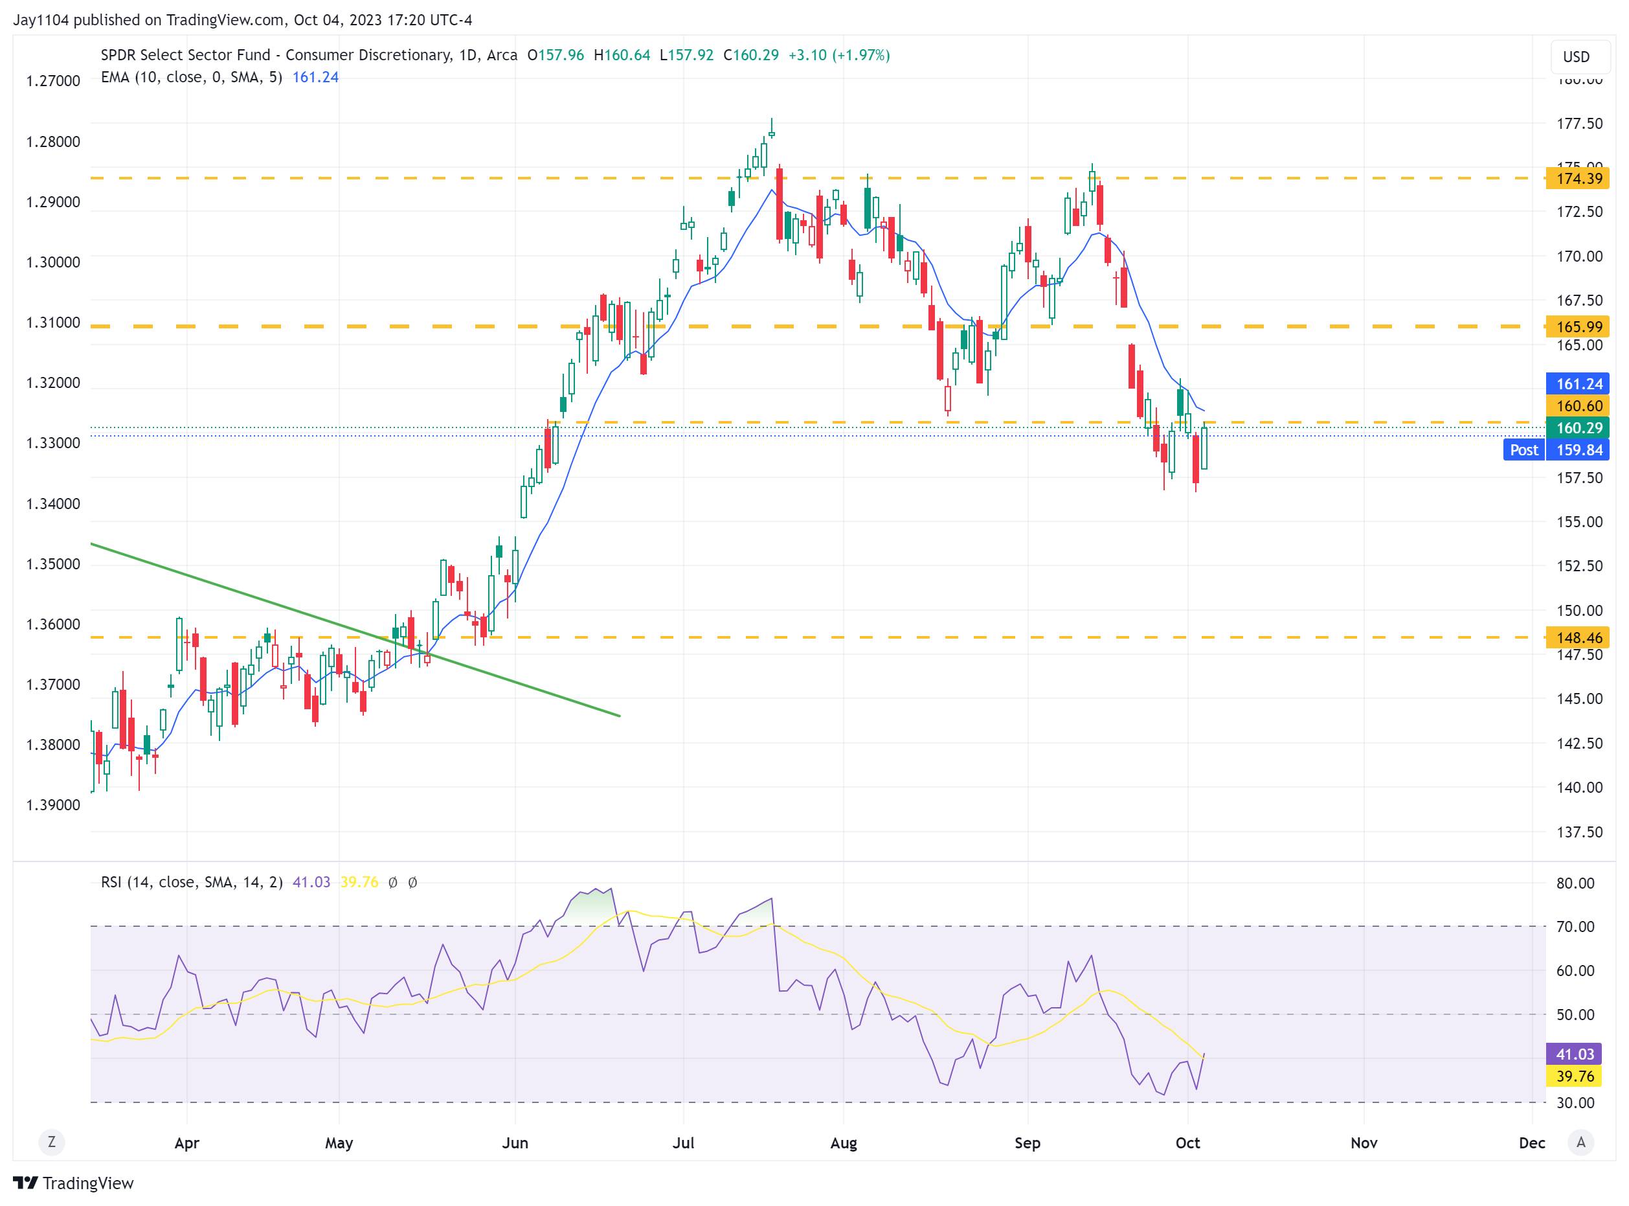Click the May label on the time axis
The image size is (1629, 1206).
339,1143
